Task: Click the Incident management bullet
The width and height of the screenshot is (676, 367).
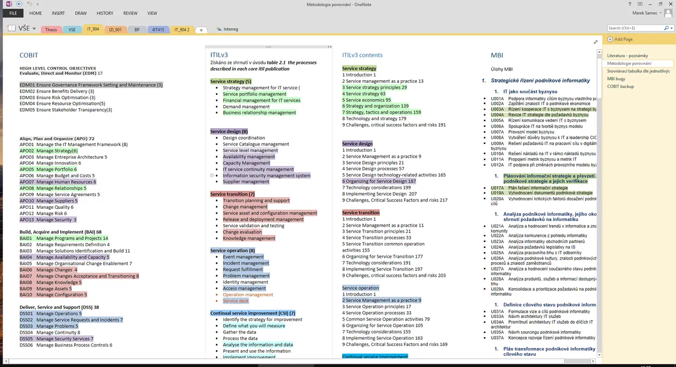Action: point(246,263)
